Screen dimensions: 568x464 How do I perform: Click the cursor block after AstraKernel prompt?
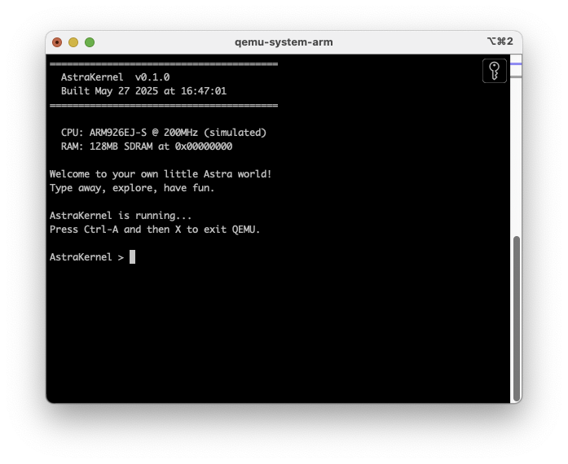coord(132,257)
